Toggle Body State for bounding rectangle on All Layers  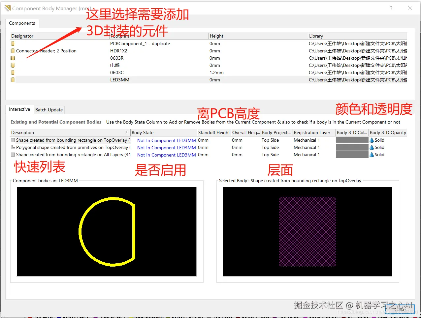tap(167, 155)
